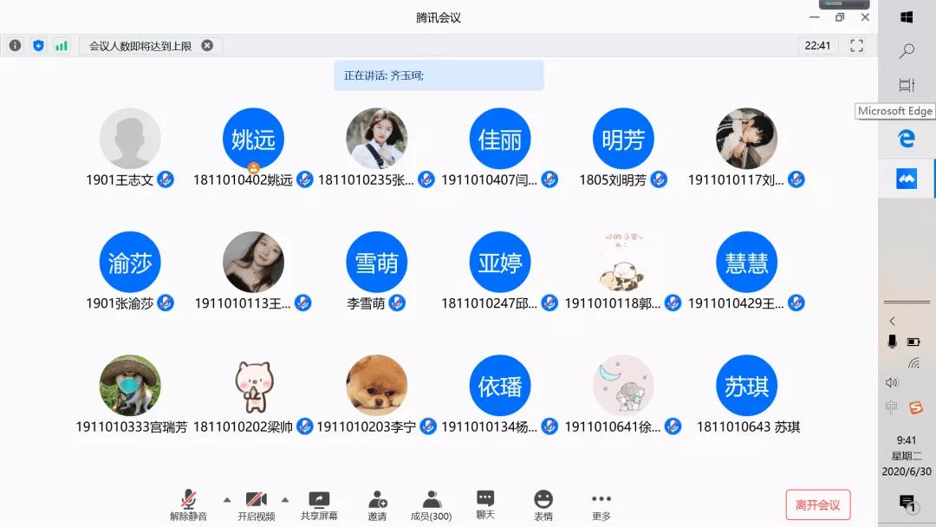Unmute microphone with 解除静音
The image size is (936, 527).
188,505
